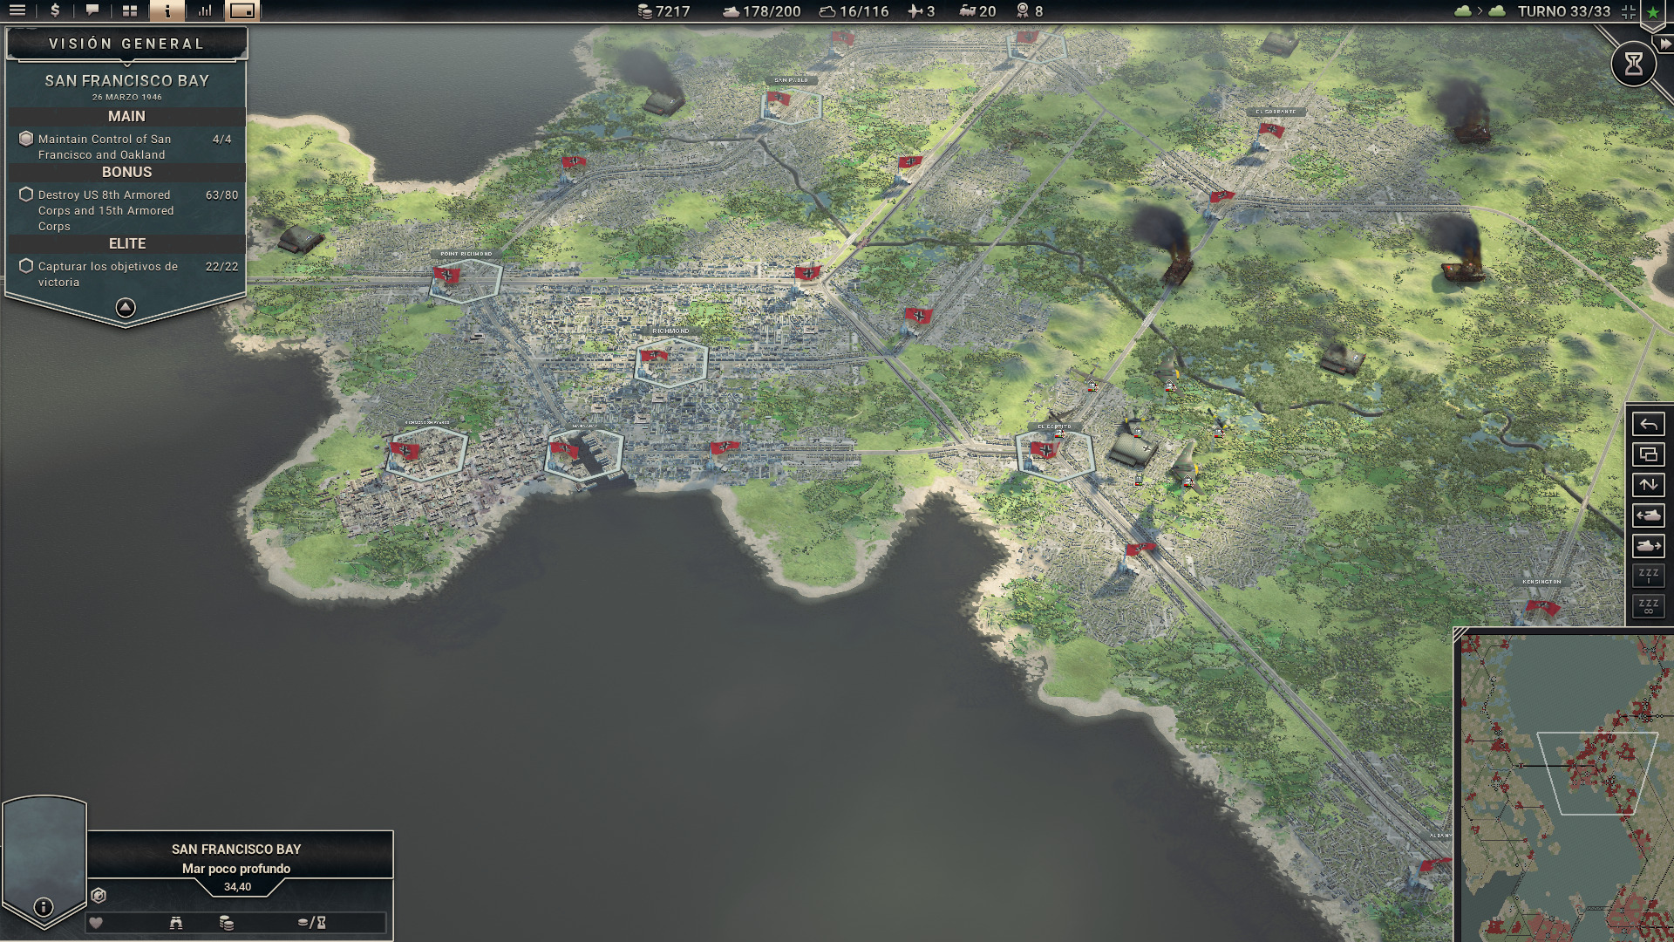Open the message log speech bubble
1674x942 pixels.
pos(92,10)
